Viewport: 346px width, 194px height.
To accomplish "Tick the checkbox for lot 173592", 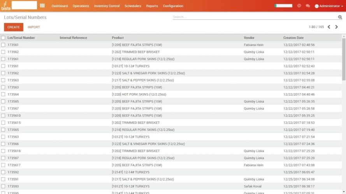I will point(3,172).
